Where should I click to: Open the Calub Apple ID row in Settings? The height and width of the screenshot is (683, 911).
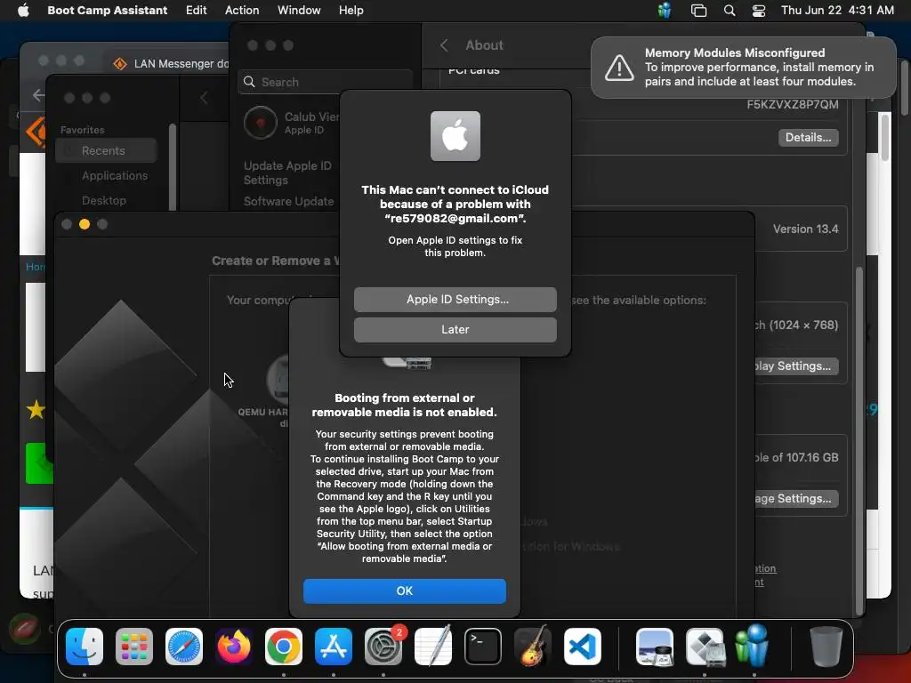[292, 123]
